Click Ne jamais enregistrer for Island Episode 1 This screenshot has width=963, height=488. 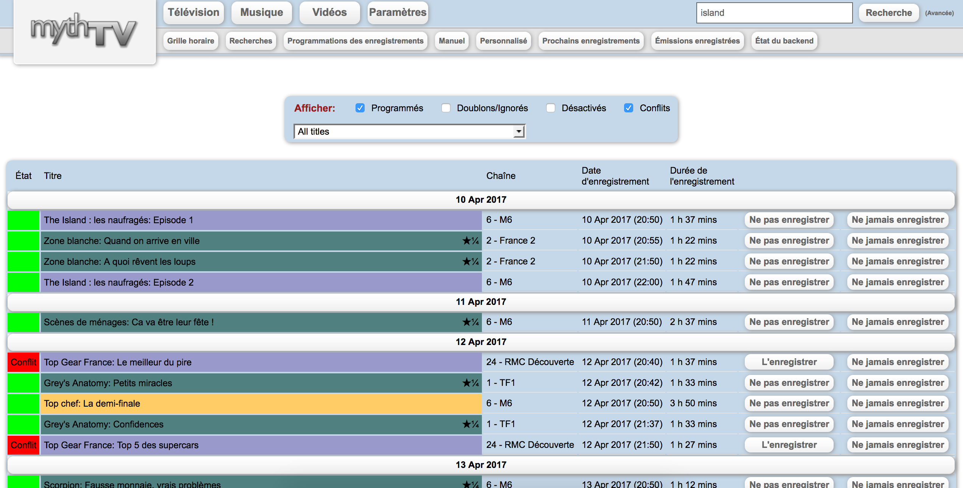pos(898,220)
